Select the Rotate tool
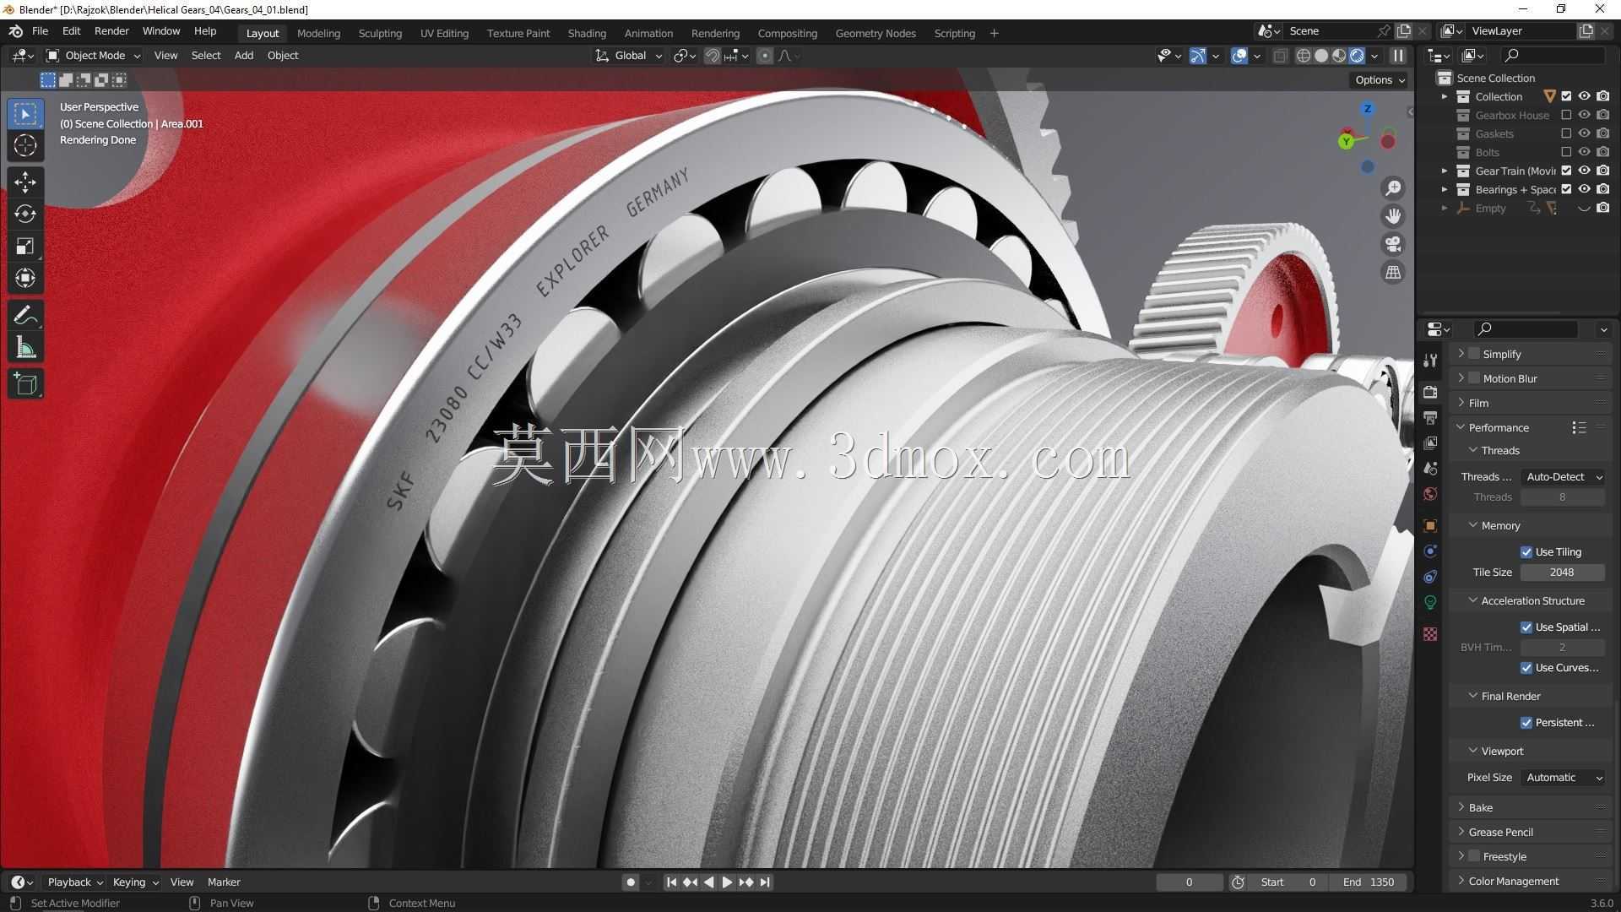This screenshot has width=1621, height=912. pos(25,214)
